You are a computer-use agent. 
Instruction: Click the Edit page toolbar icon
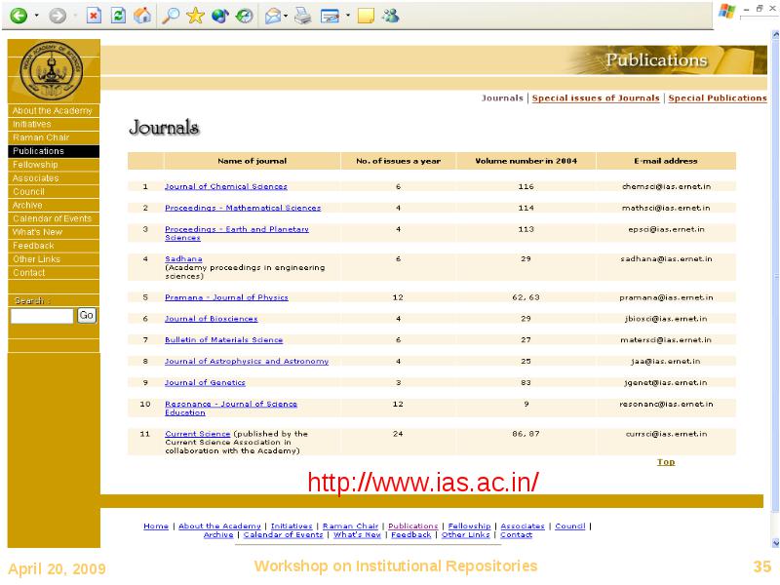[330, 16]
